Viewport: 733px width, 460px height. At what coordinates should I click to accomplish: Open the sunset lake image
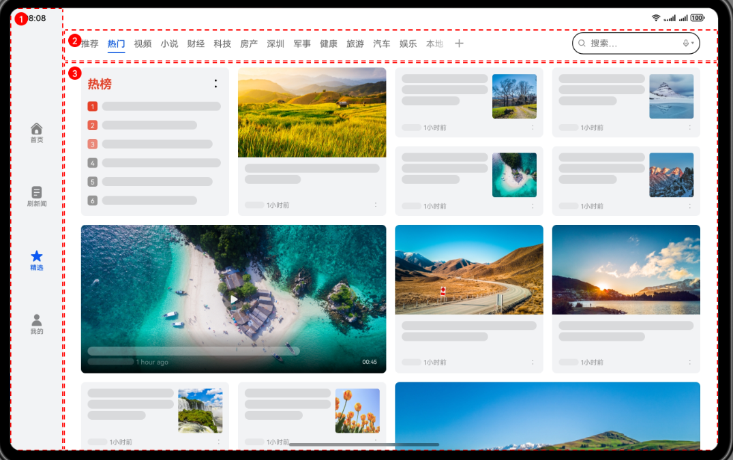pos(626,269)
